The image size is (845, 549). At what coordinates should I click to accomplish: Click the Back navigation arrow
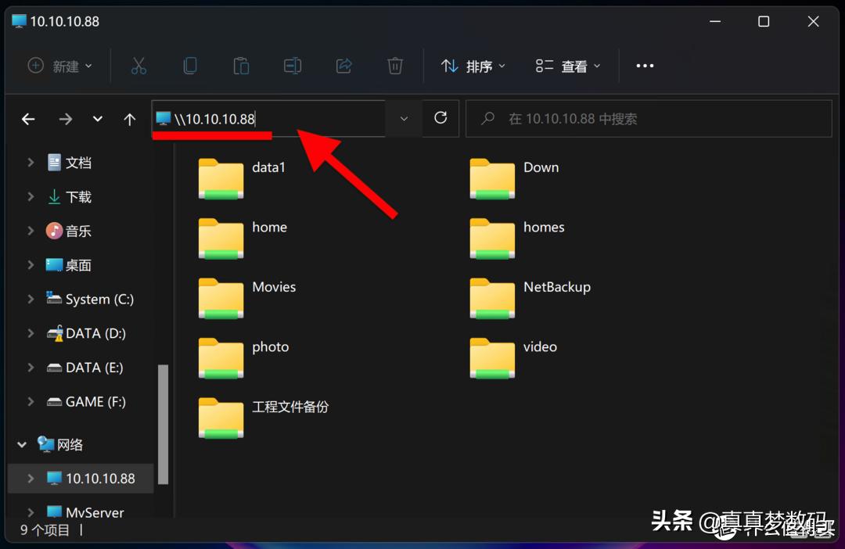28,118
